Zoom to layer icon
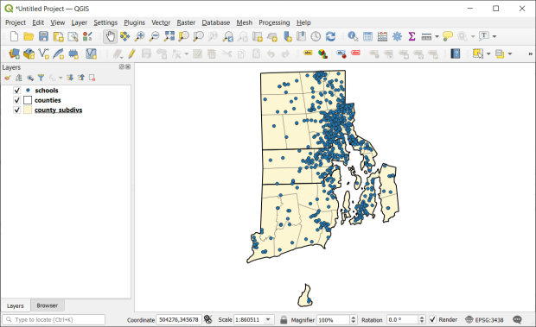Screen dimensions: 536x327 pyautogui.click(x=198, y=36)
